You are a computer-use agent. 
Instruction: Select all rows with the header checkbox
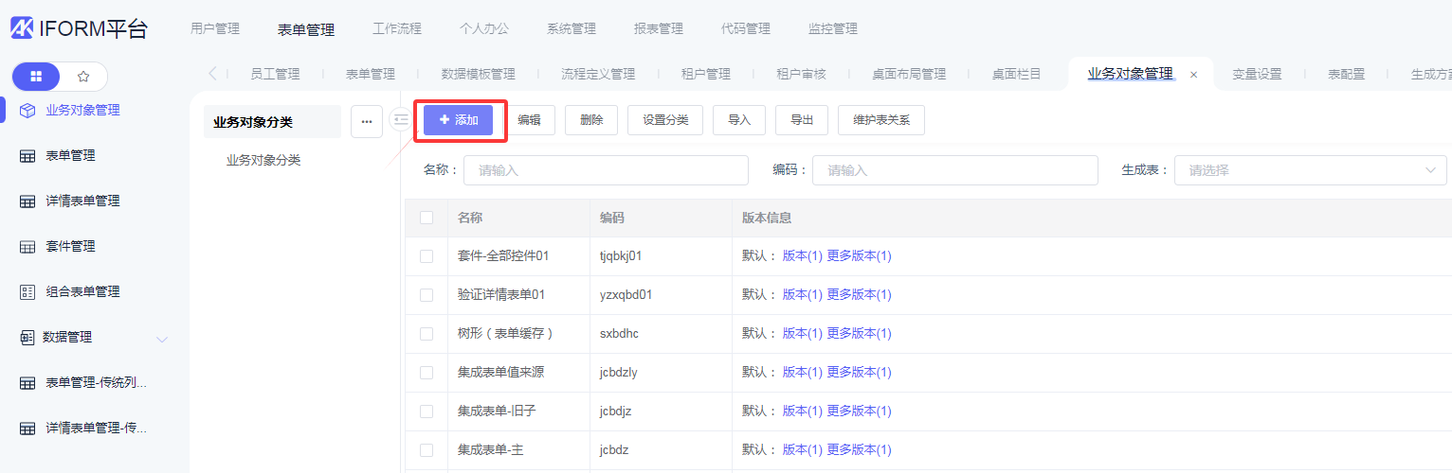427,218
